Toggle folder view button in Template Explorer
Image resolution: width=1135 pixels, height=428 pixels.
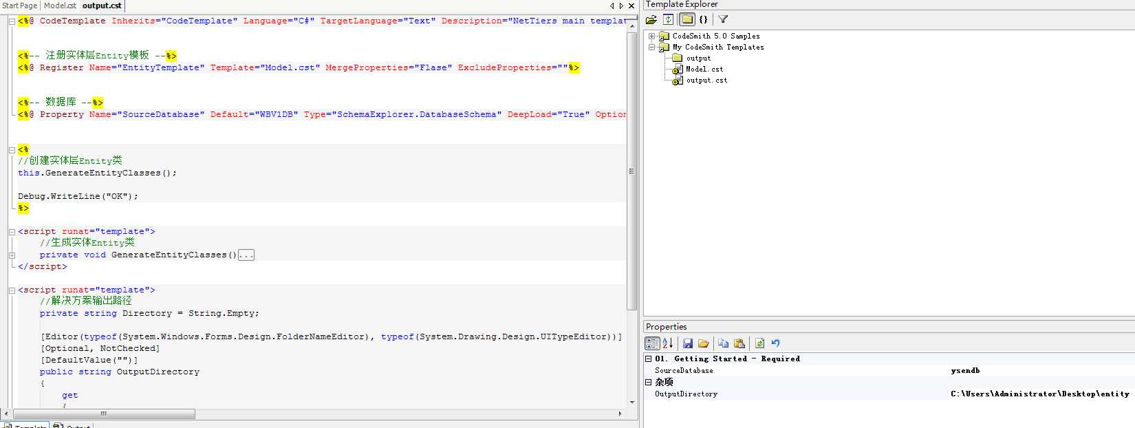tap(687, 19)
